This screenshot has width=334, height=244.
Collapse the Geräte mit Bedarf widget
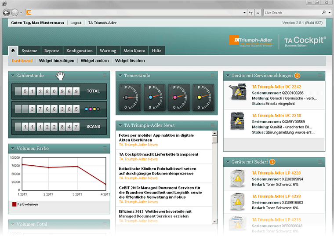(228, 162)
